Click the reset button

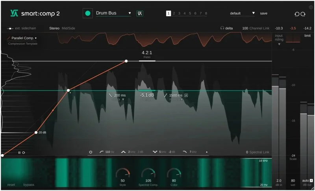11,185
